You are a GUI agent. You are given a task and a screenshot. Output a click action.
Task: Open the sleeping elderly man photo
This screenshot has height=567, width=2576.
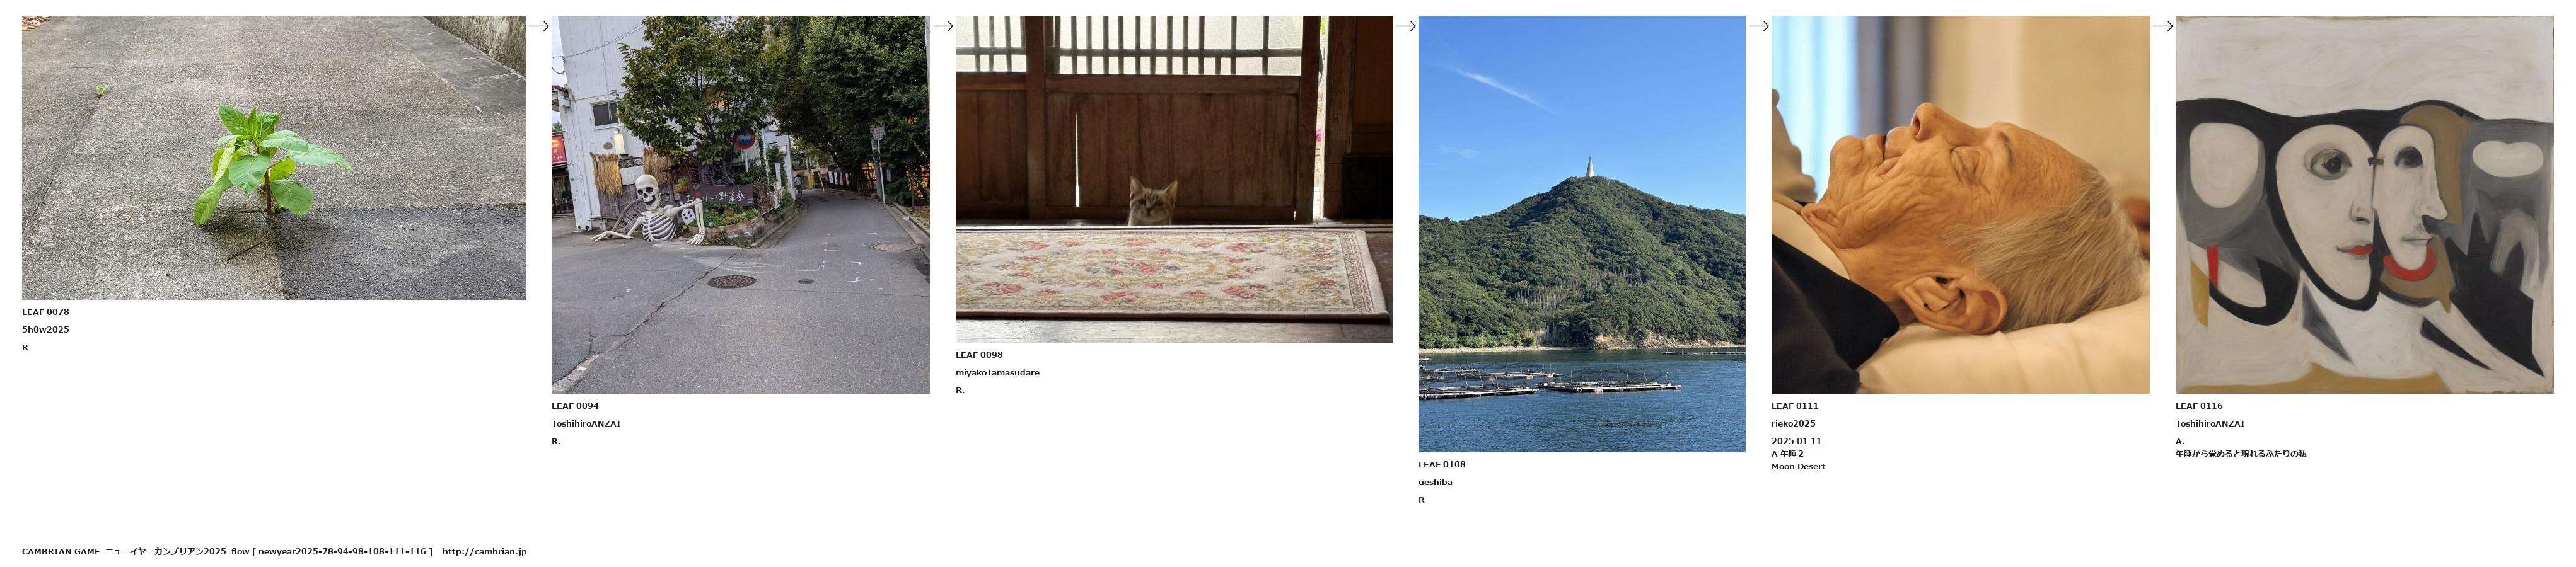click(x=1960, y=204)
